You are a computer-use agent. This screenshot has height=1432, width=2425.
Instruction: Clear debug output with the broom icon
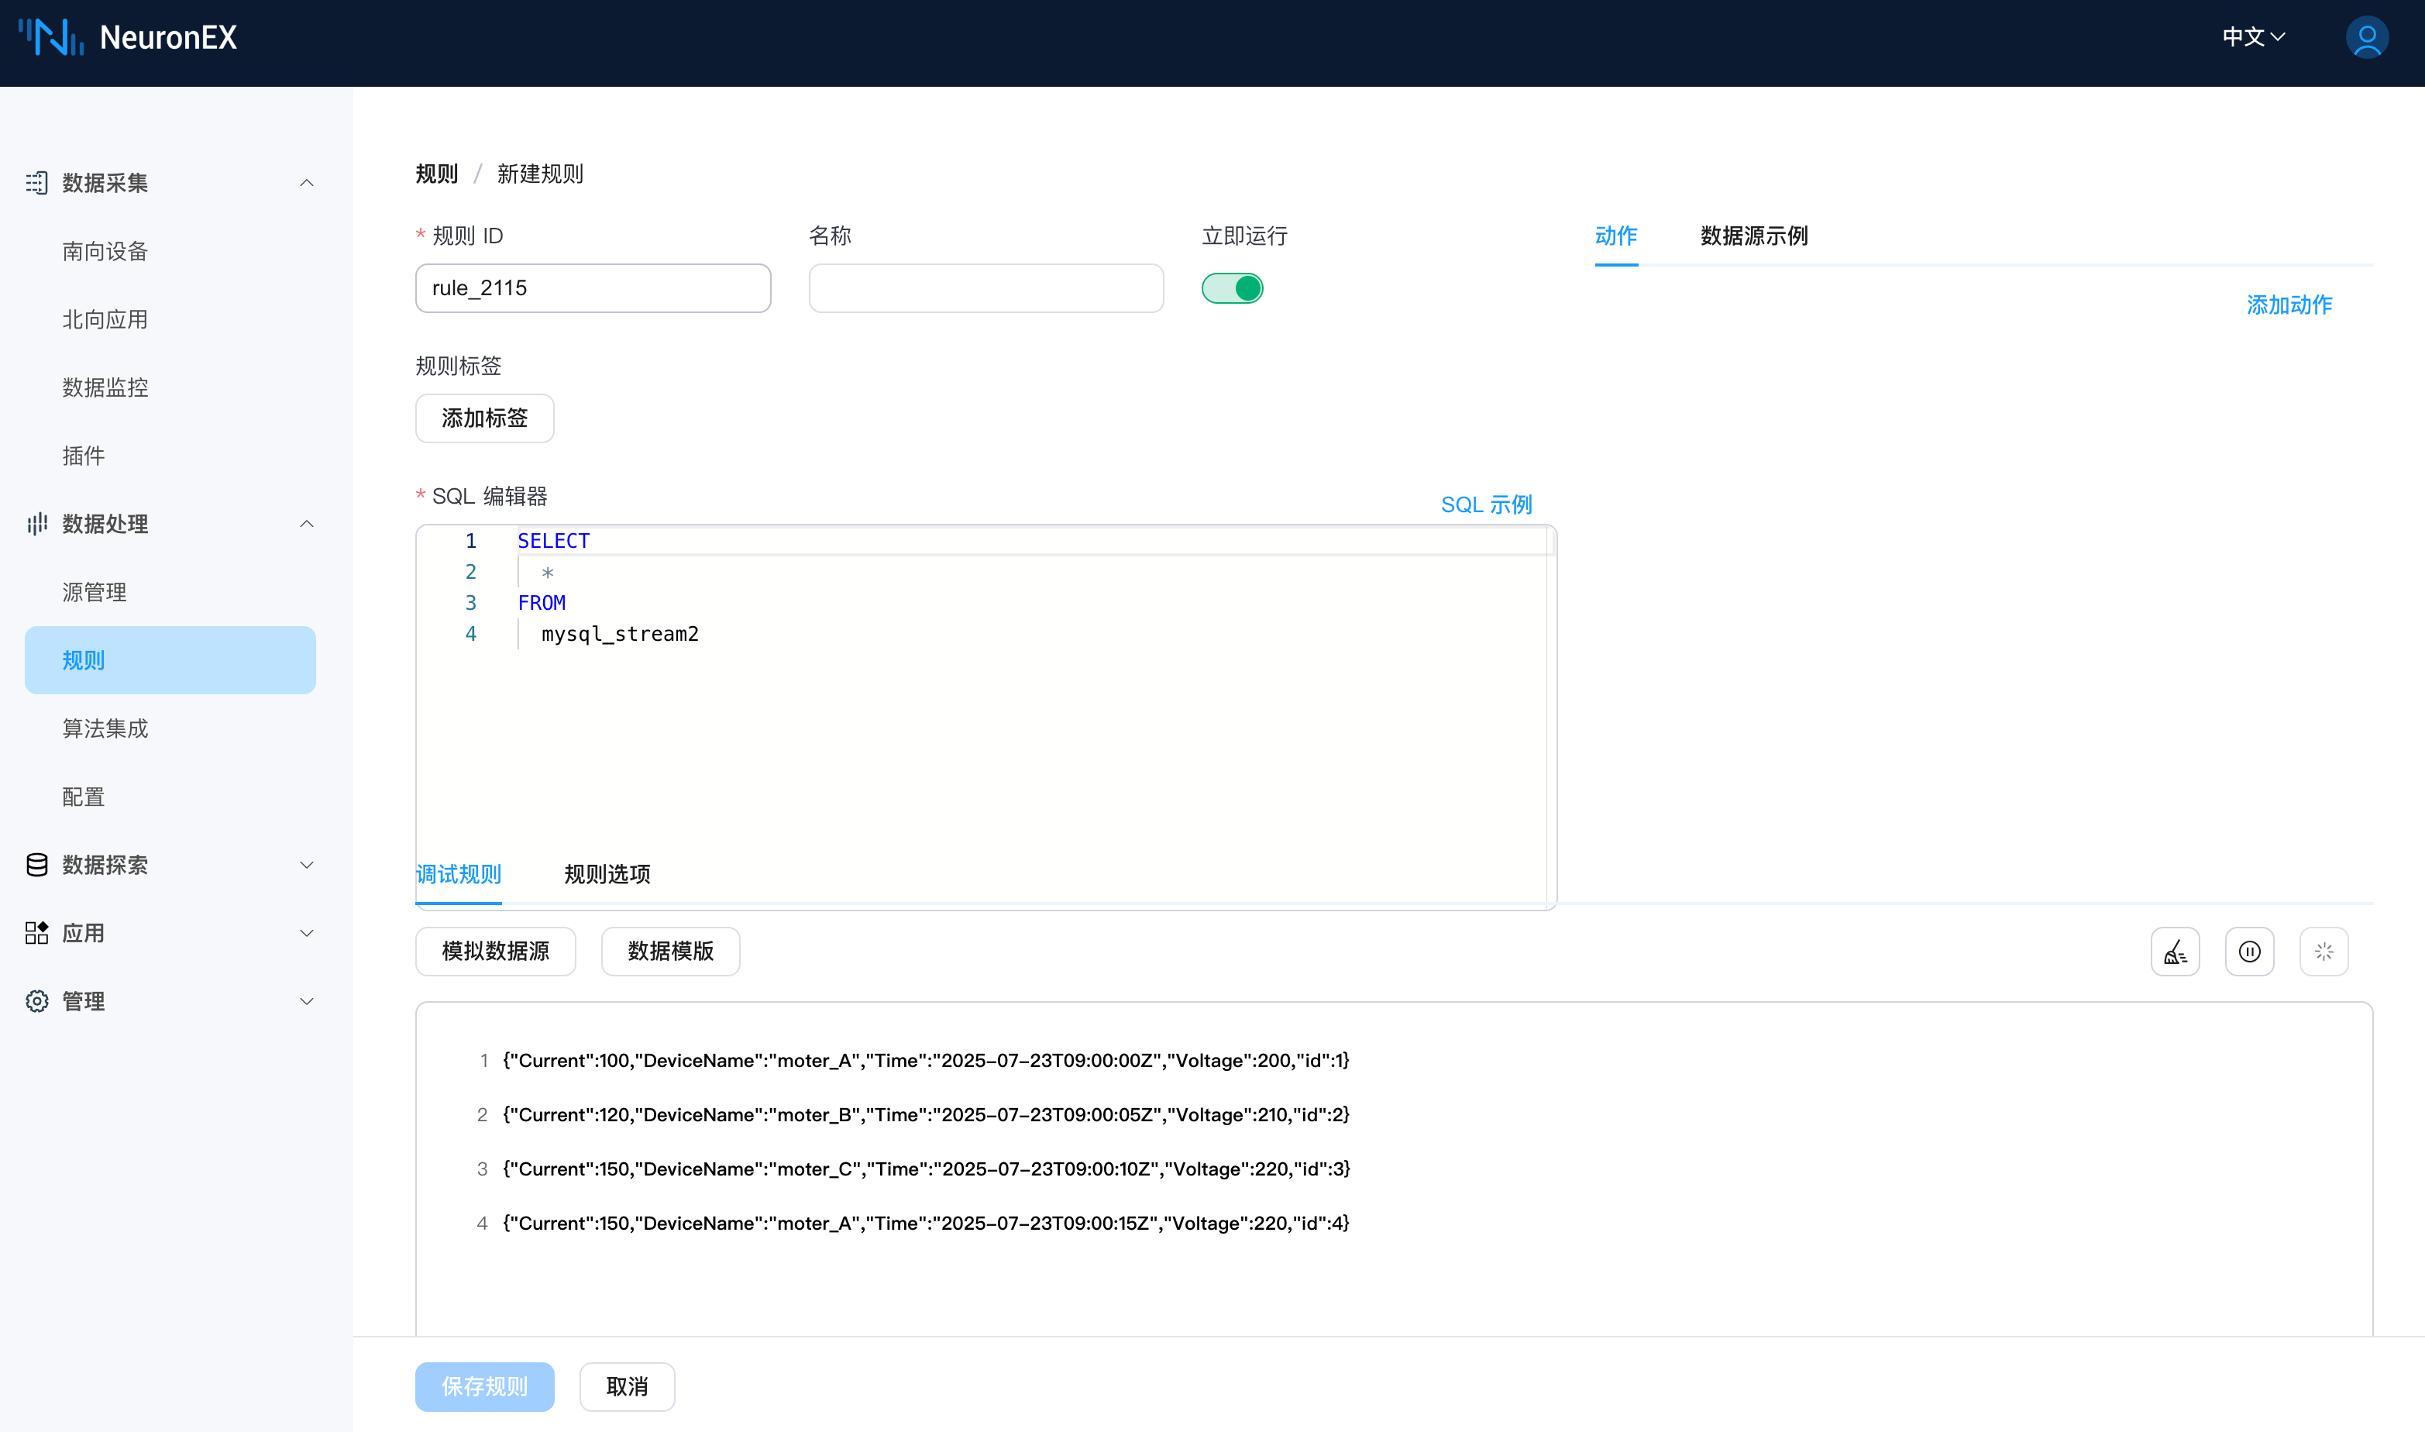(2176, 951)
